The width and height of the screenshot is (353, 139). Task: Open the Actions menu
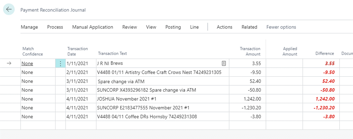tap(225, 27)
